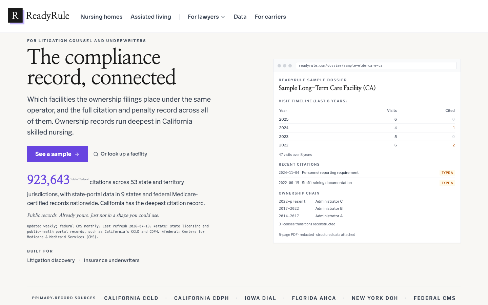Image resolution: width=488 pixels, height=305 pixels.
Task: Click CALIFORNIA CCLD in primary-record sources
Action: tap(131, 298)
